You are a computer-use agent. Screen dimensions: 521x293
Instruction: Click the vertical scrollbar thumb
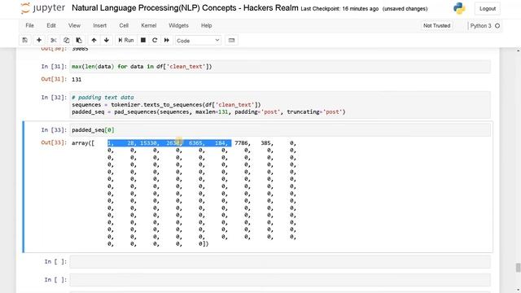pyautogui.click(x=518, y=268)
